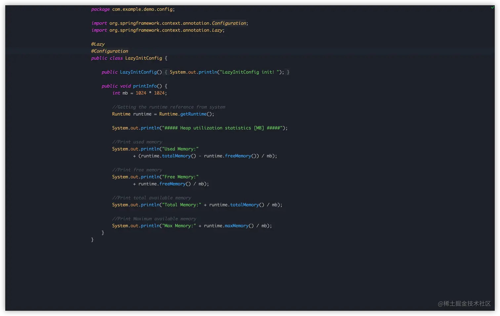The width and height of the screenshot is (500, 316).
Task: Click the "Total Memory:" string literal
Action: pyautogui.click(x=182, y=205)
